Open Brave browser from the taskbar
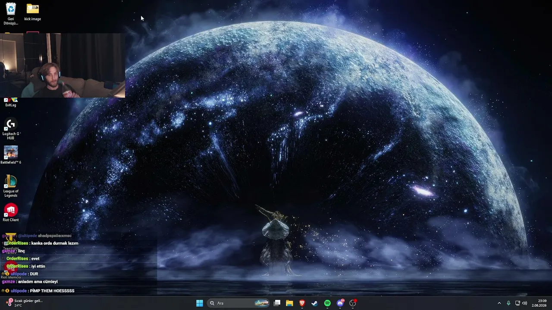 coord(302,303)
